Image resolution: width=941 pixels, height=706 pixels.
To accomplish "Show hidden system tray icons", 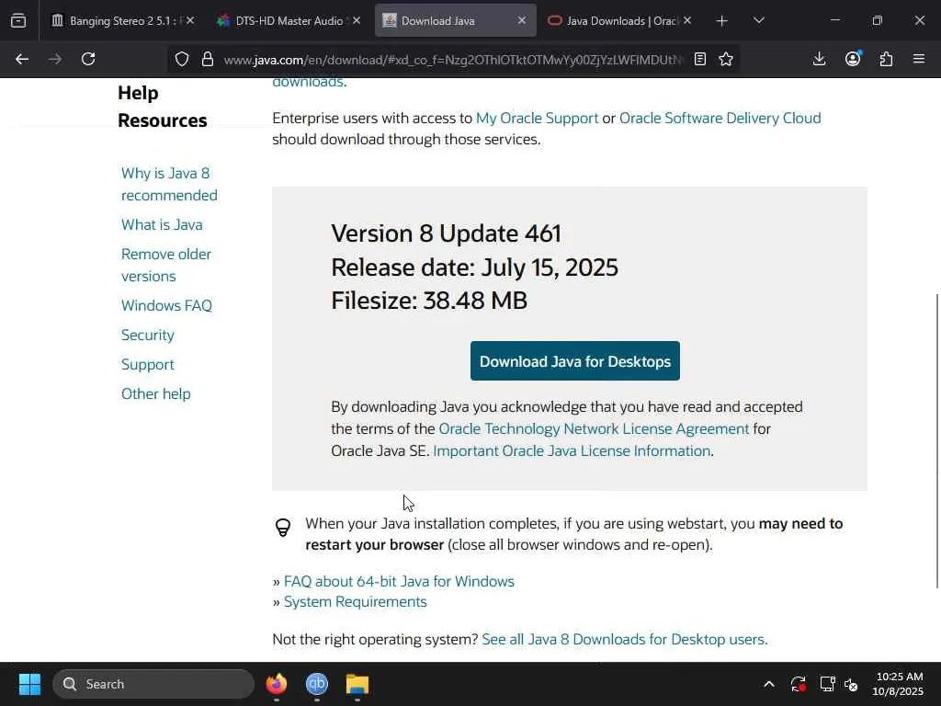I will point(769,684).
